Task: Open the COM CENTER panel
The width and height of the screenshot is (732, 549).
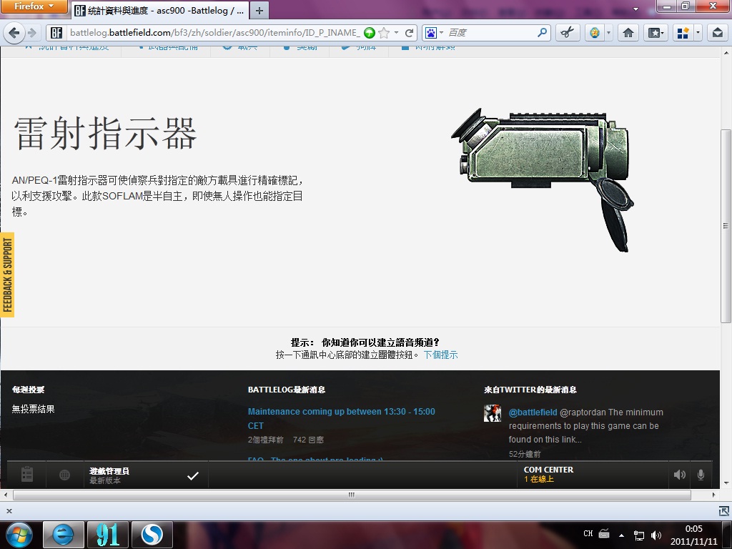Action: [593, 475]
